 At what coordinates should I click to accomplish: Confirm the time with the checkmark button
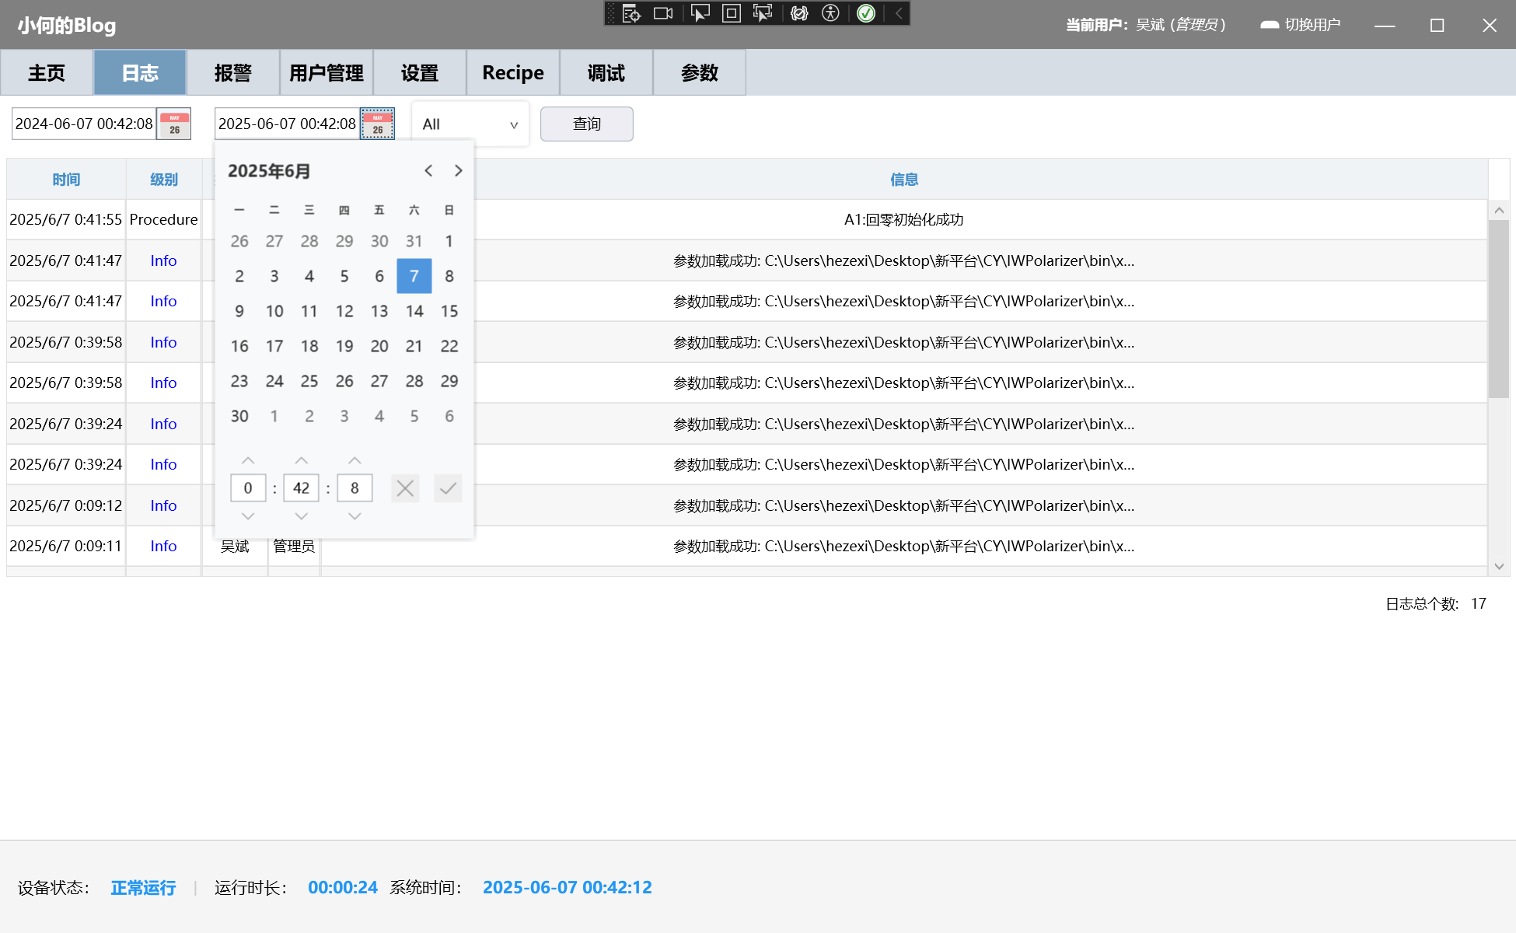tap(448, 488)
